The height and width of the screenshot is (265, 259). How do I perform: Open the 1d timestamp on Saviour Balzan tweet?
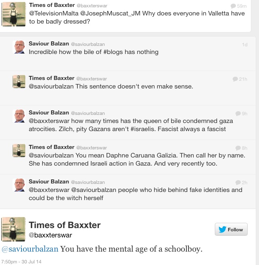[x=244, y=45]
